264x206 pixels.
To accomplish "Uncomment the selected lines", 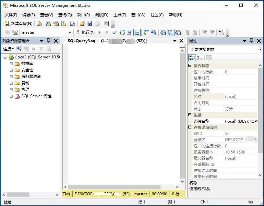I will (195, 32).
